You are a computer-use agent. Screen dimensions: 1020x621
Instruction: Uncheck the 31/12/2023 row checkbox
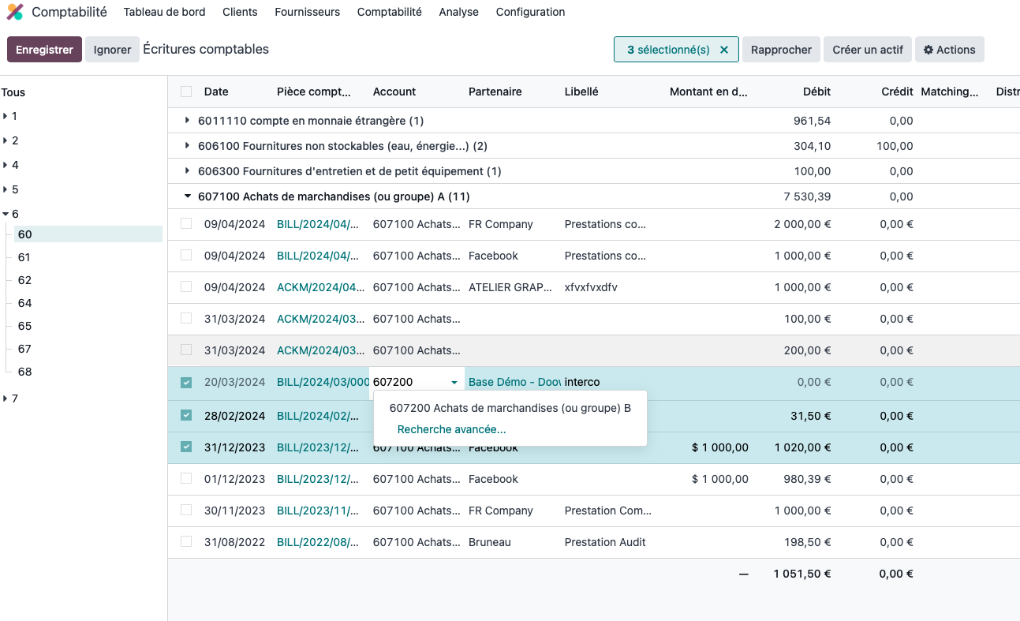(x=186, y=447)
